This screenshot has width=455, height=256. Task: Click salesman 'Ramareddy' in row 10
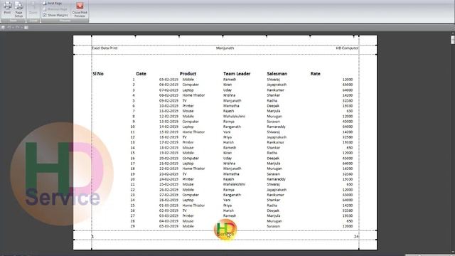[277, 127]
